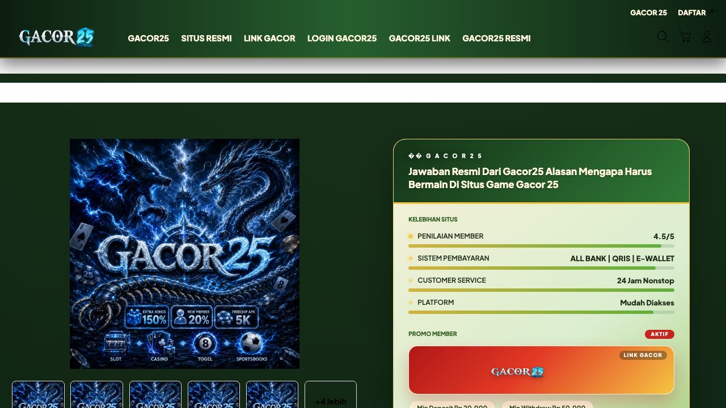Screen dimensions: 726x408
Task: Click the SISTEM PEMBAYARAN progress bar
Action: click(541, 268)
